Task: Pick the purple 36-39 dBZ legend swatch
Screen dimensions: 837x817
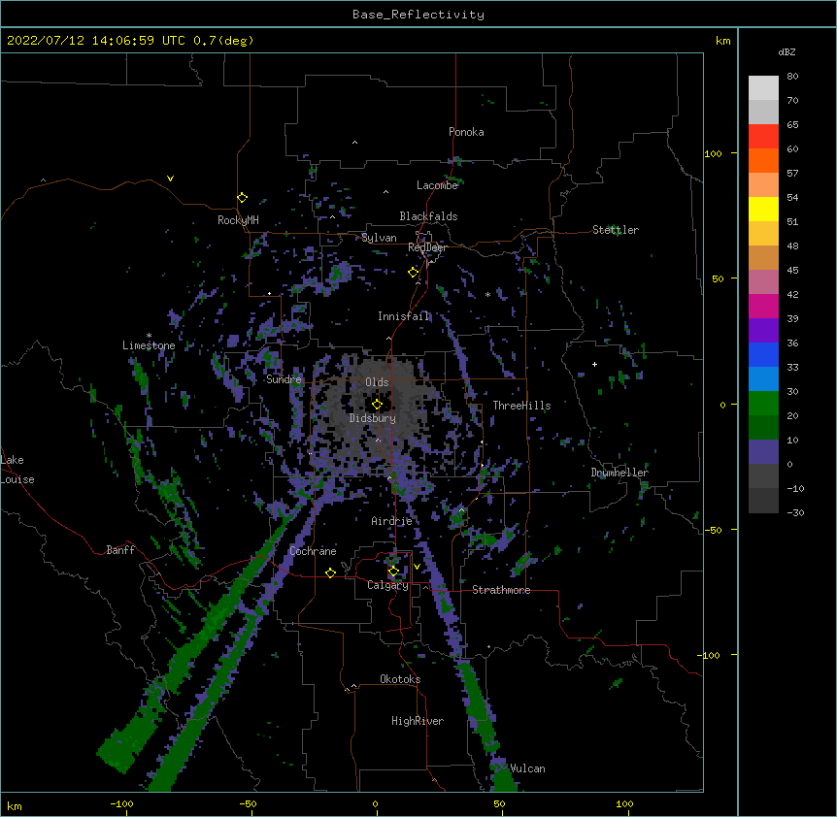Action: click(763, 330)
